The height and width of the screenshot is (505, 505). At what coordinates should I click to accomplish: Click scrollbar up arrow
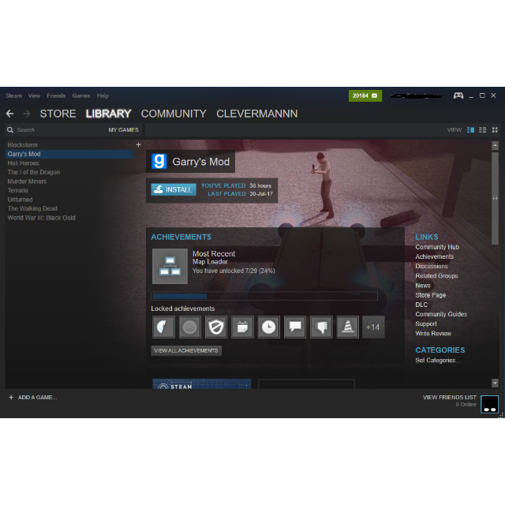click(495, 145)
